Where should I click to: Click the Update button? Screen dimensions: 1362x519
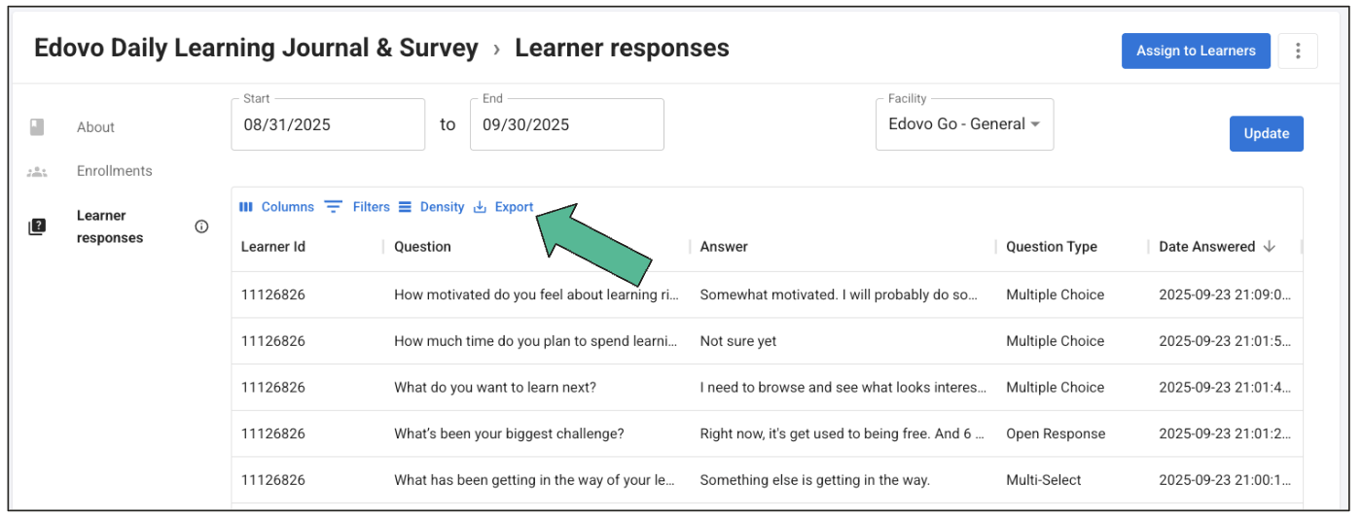click(1266, 134)
